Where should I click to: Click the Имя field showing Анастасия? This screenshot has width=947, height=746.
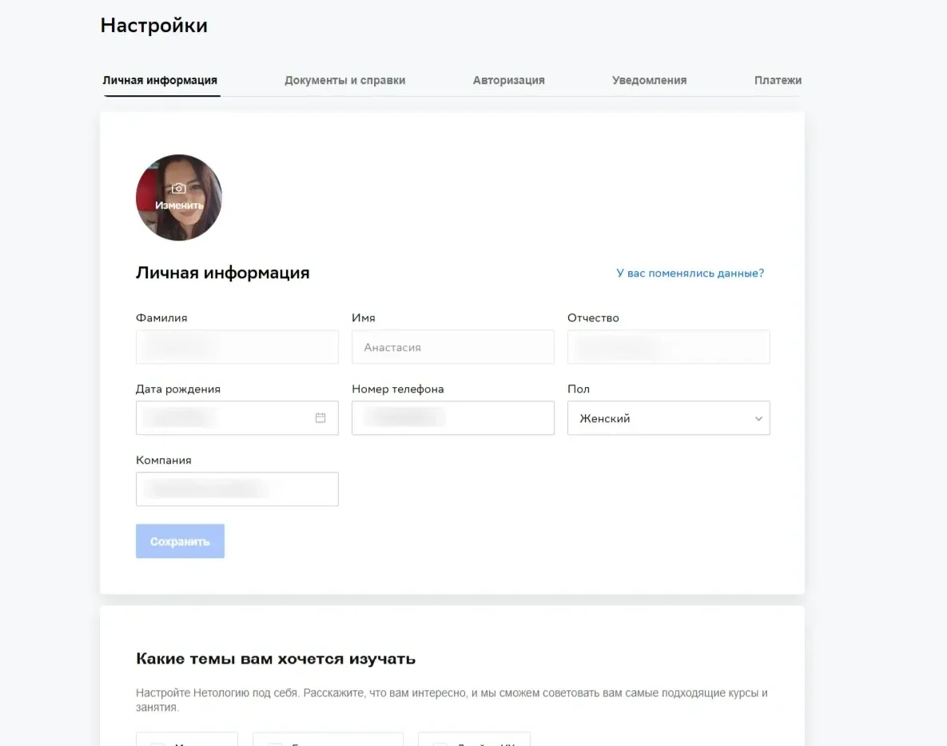click(453, 347)
